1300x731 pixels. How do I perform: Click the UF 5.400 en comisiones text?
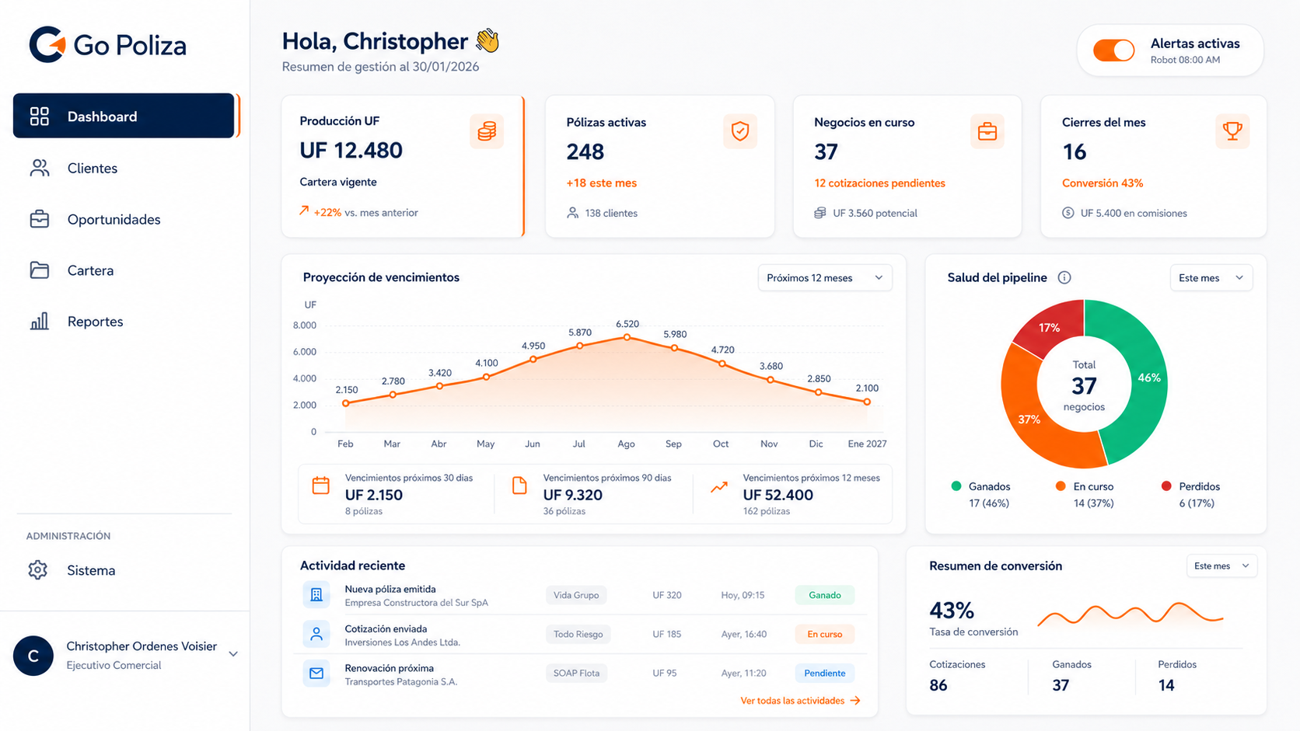point(1134,213)
